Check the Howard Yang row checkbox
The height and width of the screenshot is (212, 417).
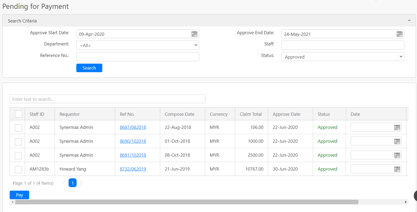tap(18, 169)
